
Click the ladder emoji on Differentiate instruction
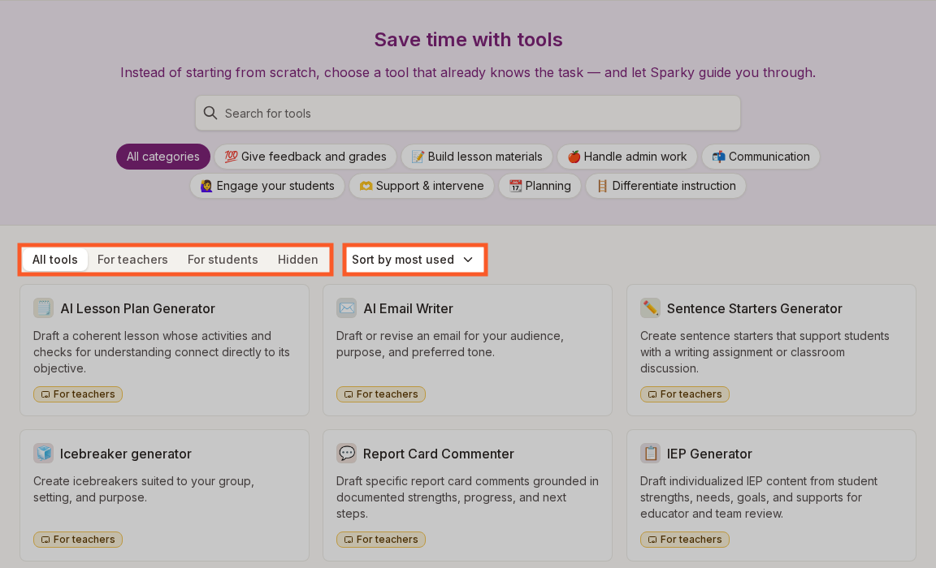point(602,186)
